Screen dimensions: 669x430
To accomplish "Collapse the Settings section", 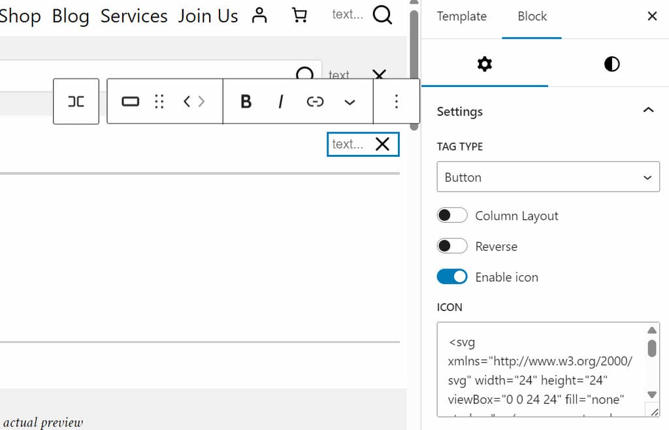I will 647,110.
